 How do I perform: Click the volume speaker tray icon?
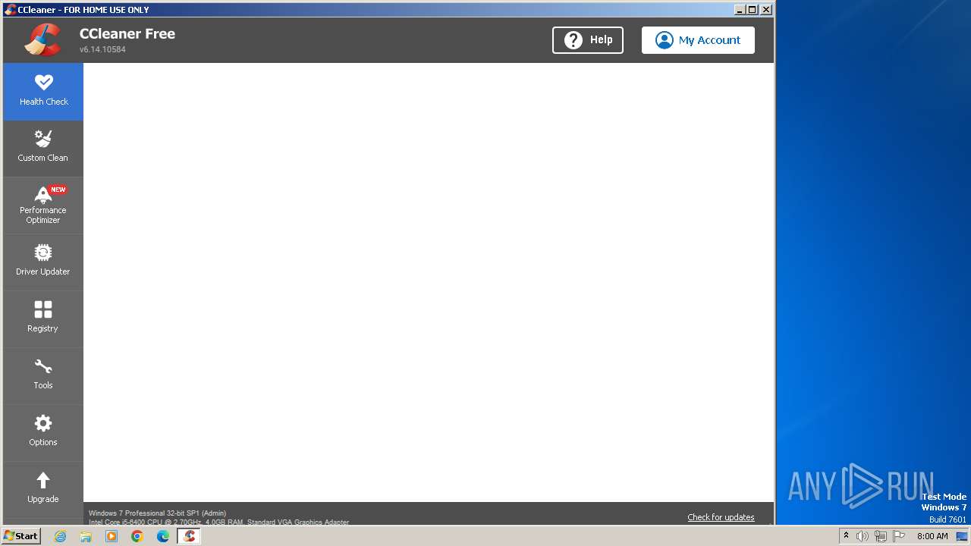point(863,536)
